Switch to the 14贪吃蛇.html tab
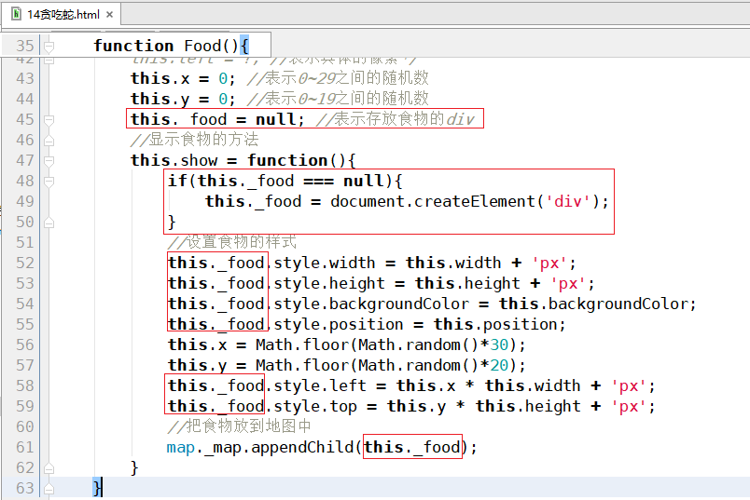This screenshot has height=500, width=750. point(62,14)
